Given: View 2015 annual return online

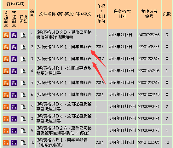Looking at the screenshot, I should [23, 95].
